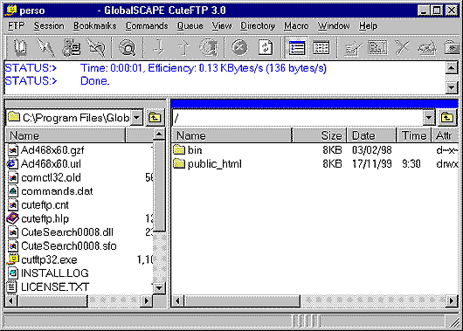Click local list vertical scroll-up arrow
Screen dimensions: 463x331
coord(159,134)
